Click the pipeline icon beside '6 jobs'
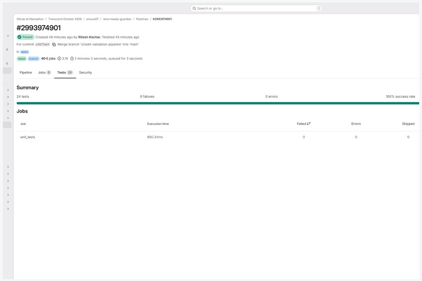The image size is (422, 281). (x=43, y=59)
